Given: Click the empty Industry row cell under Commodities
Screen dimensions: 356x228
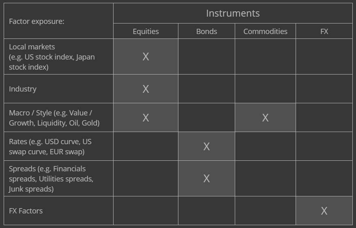Looking at the screenshot, I should pos(265,89).
